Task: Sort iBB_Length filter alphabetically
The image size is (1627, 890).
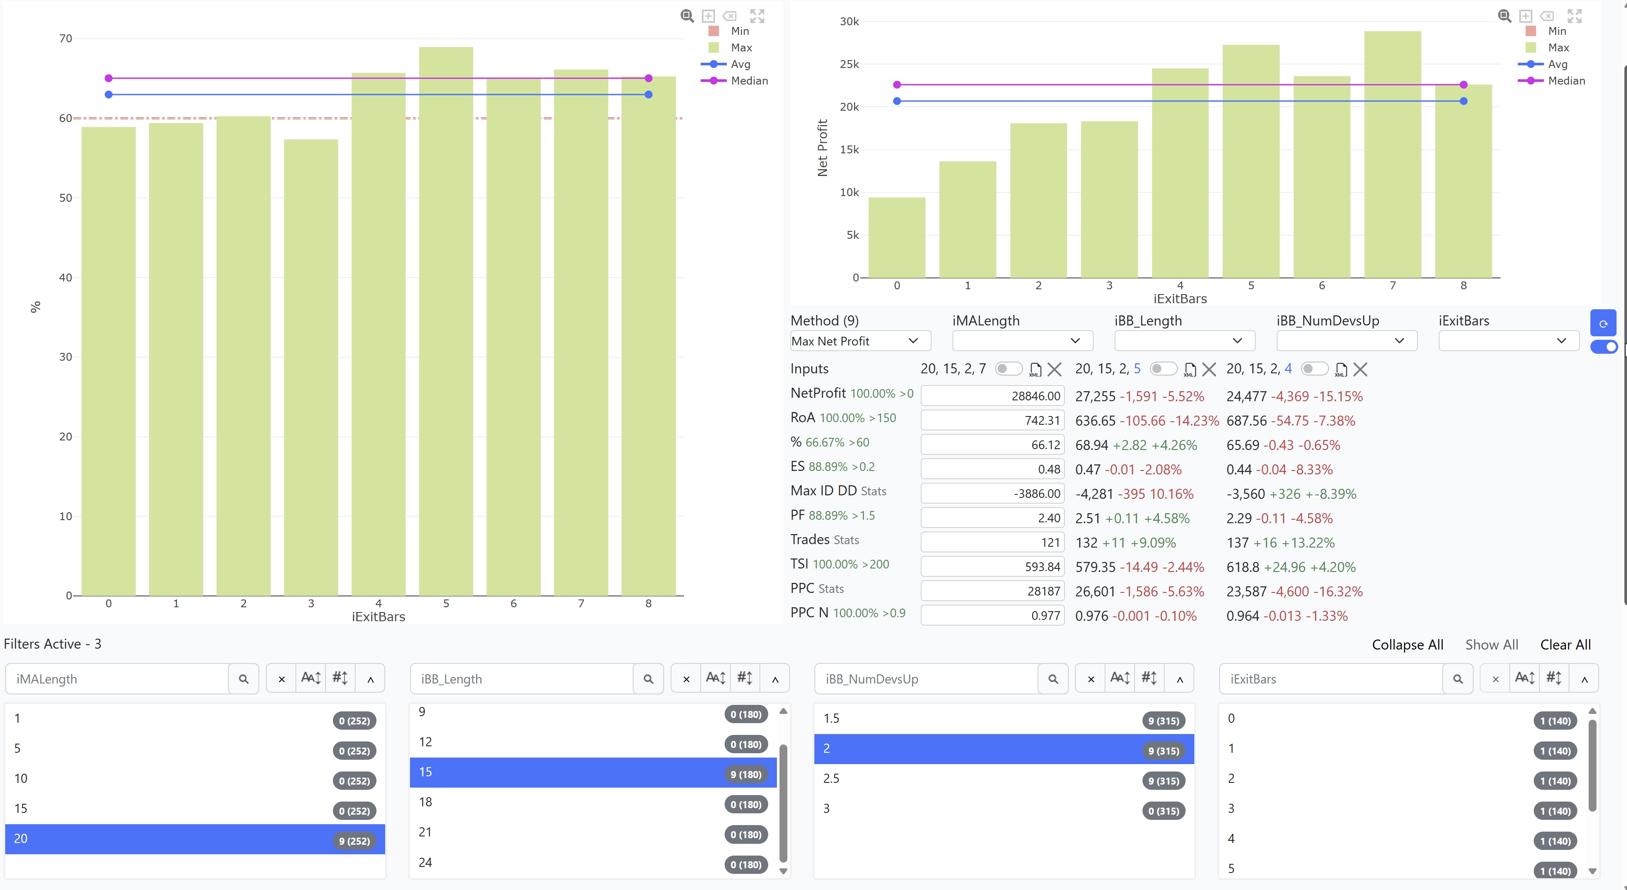Action: (715, 678)
